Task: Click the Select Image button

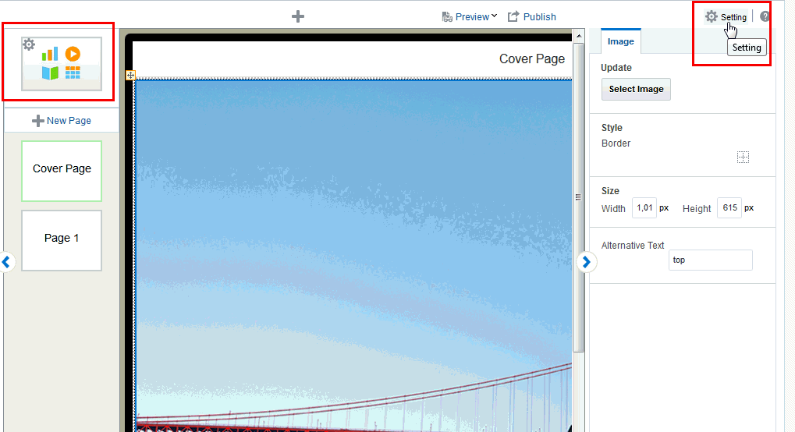Action: pos(636,89)
